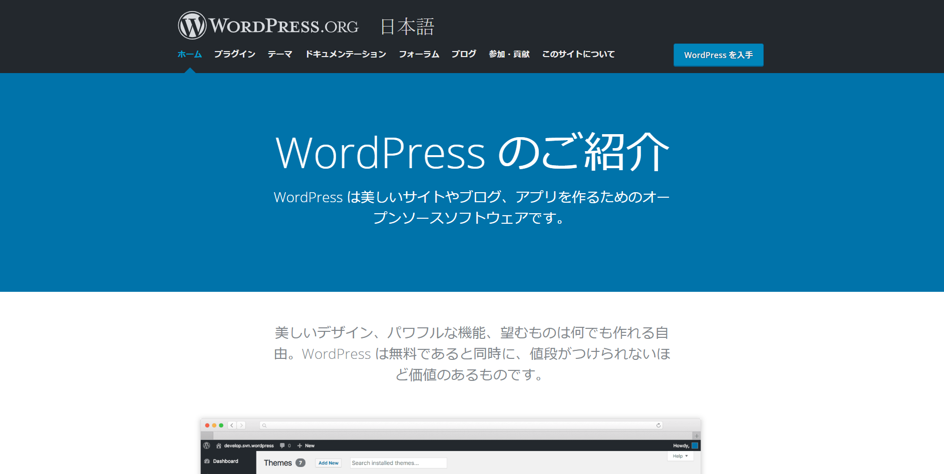Image resolution: width=944 pixels, height=474 pixels.
Task: Click the WordPress を入手 button
Action: (x=718, y=55)
